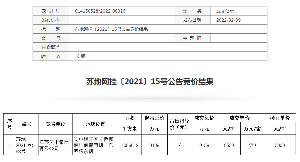
Task: Select parcel number 苏地2021-WG-88号
Action: pyautogui.click(x=26, y=145)
